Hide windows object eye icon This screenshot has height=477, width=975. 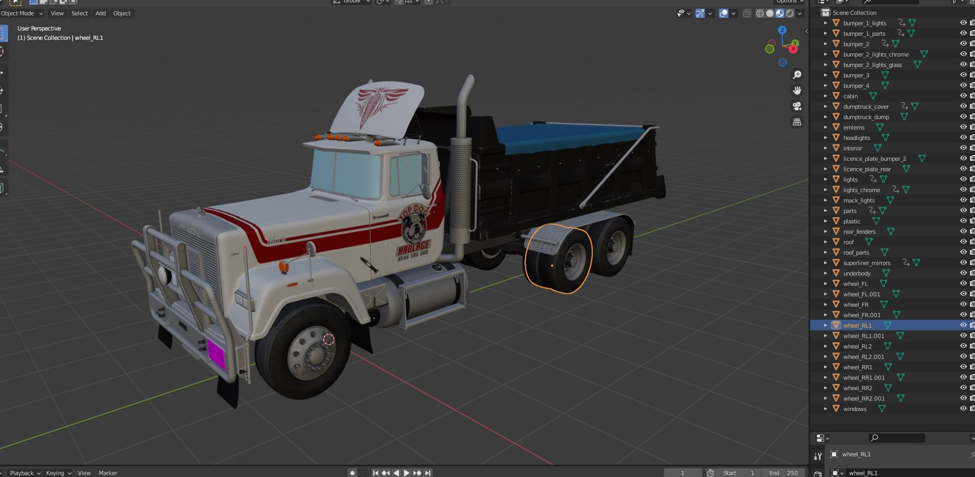[963, 408]
